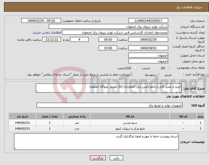Click the ردیف column header
The image size is (209, 165).
click(x=201, y=116)
